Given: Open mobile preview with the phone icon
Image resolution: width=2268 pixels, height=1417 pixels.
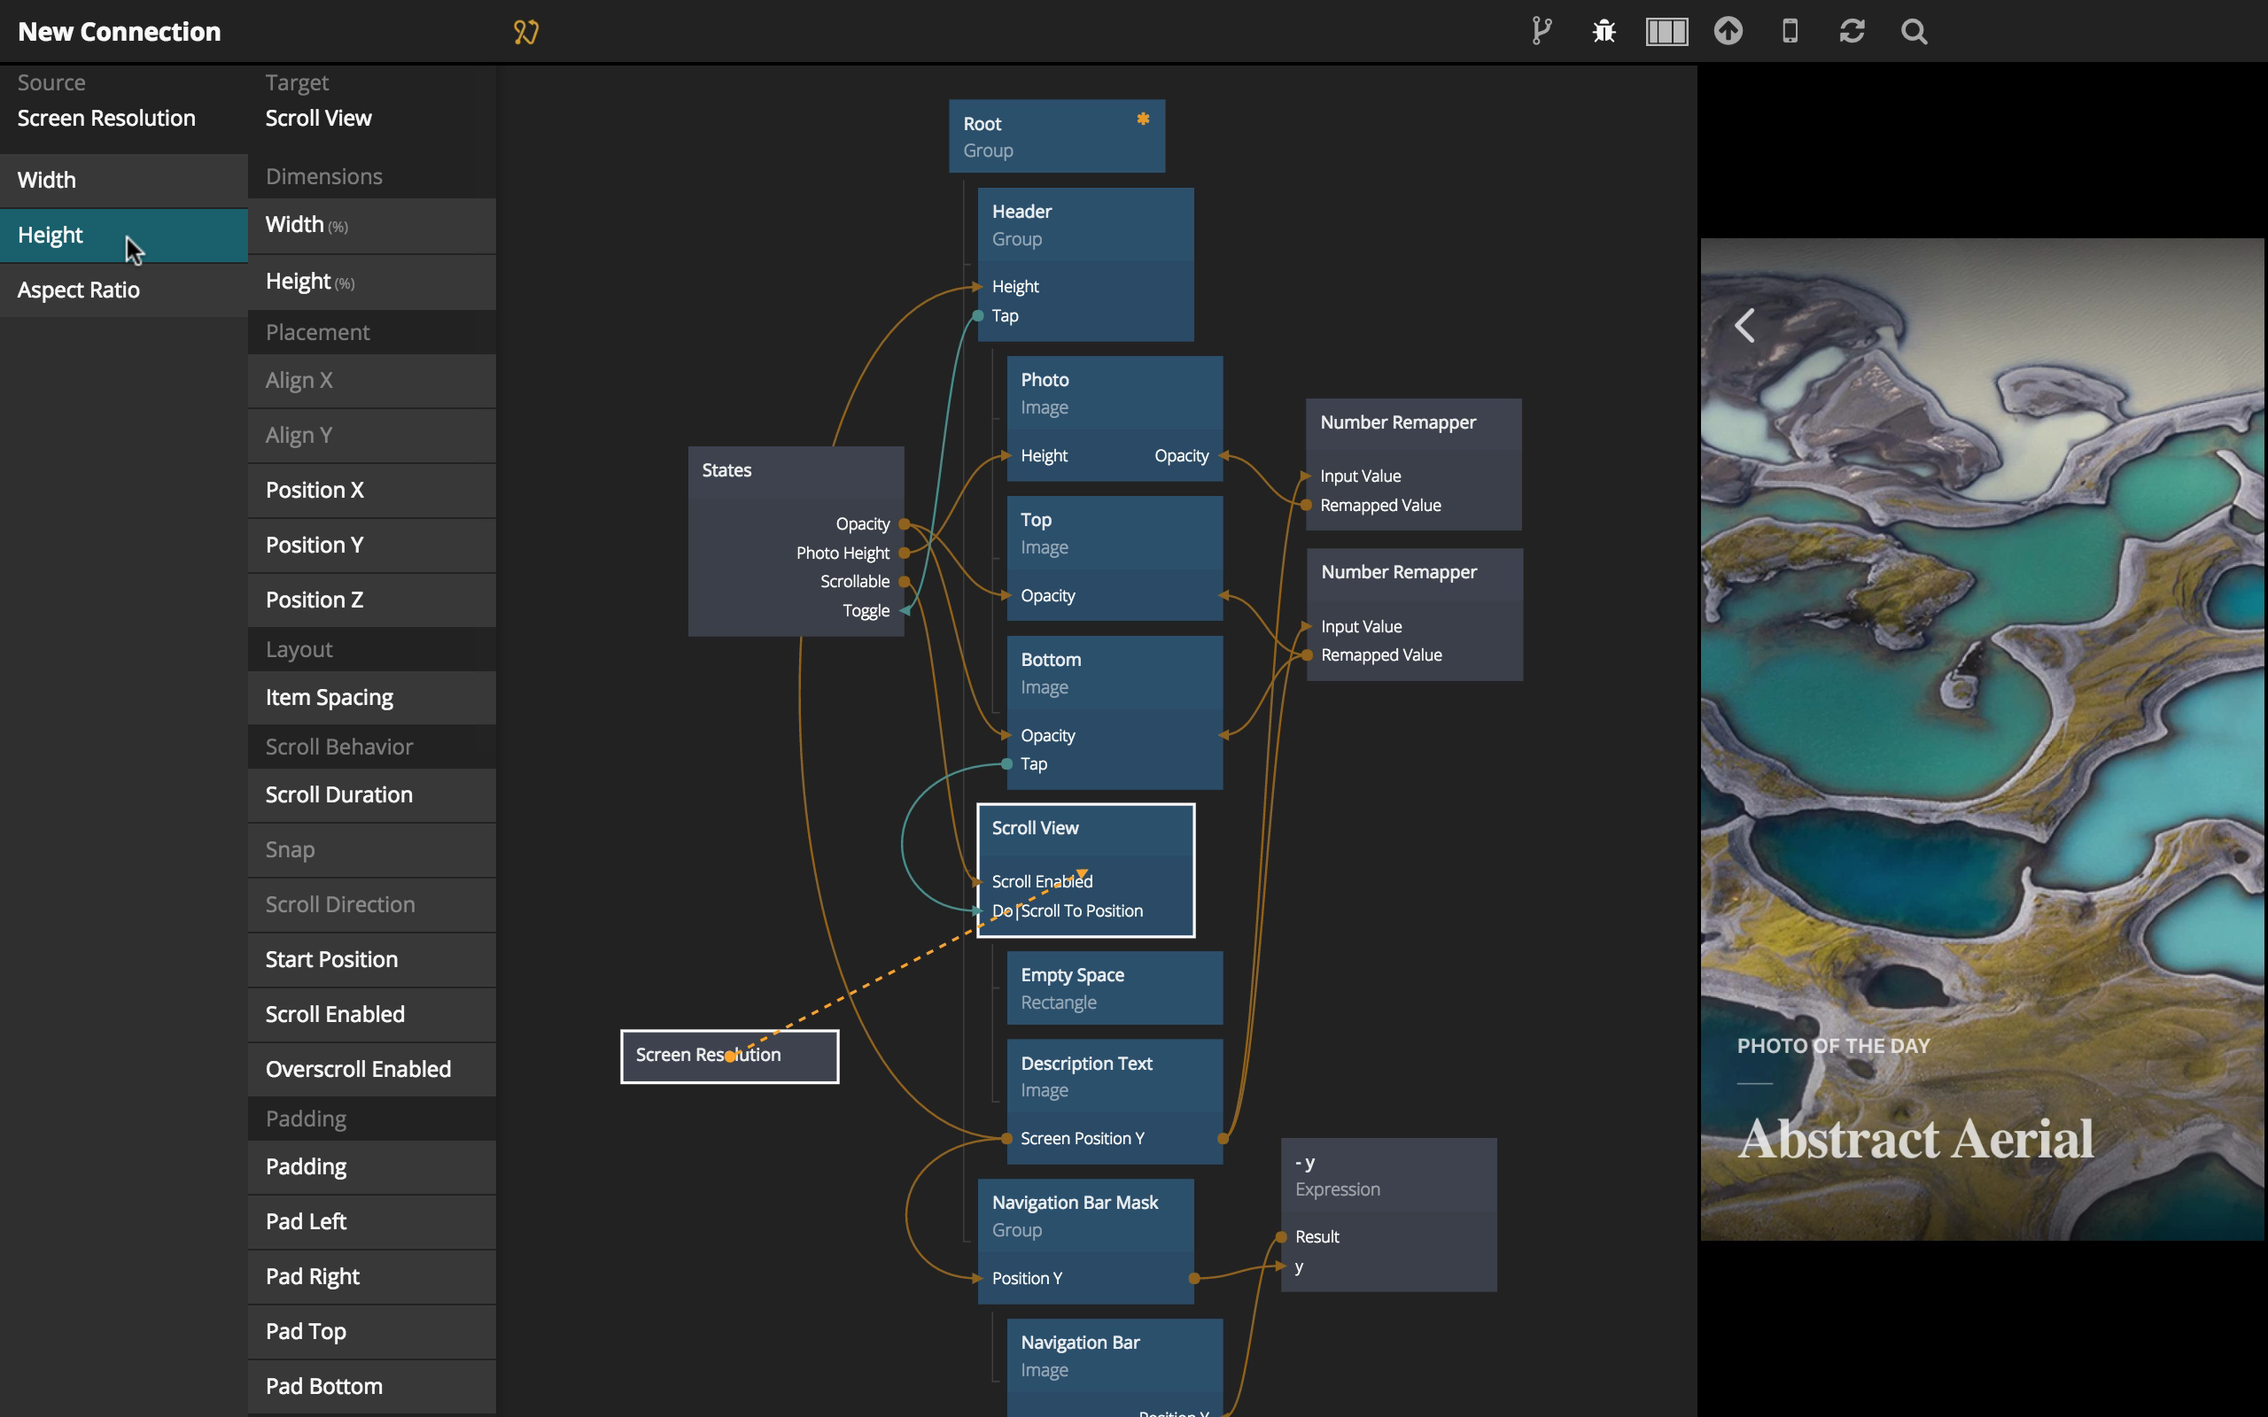Looking at the screenshot, I should pyautogui.click(x=1790, y=31).
